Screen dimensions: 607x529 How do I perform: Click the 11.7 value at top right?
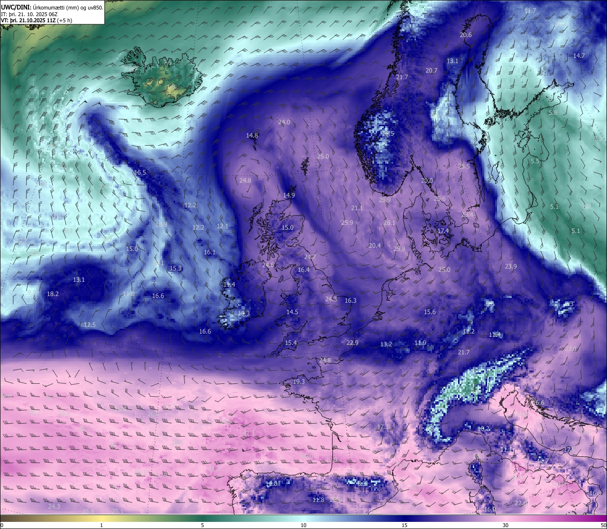[530, 10]
